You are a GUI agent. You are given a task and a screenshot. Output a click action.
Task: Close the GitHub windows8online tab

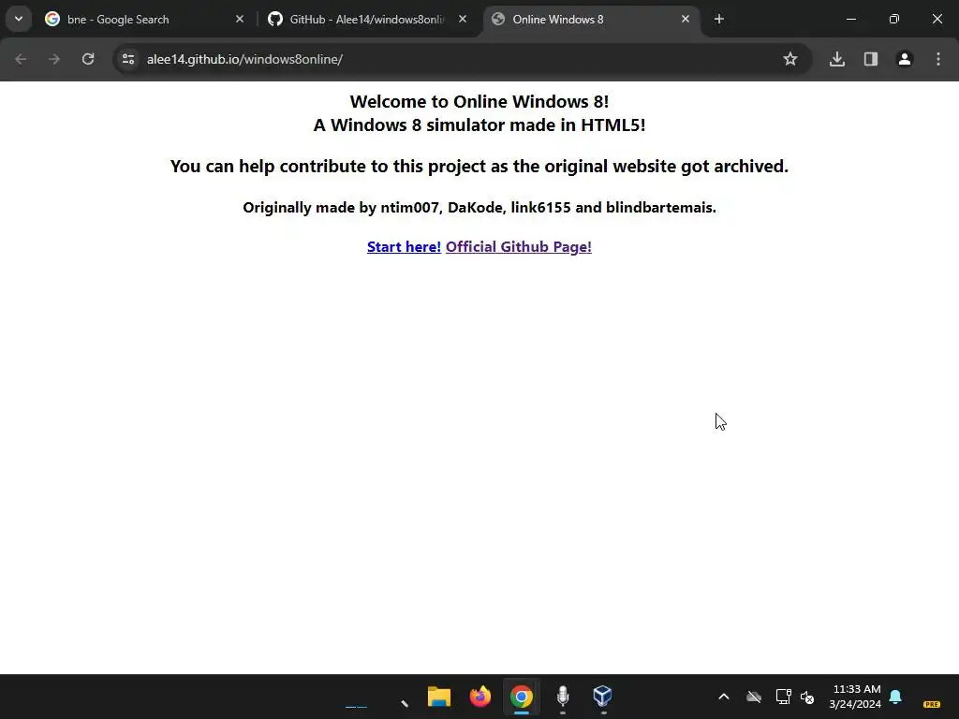point(463,20)
